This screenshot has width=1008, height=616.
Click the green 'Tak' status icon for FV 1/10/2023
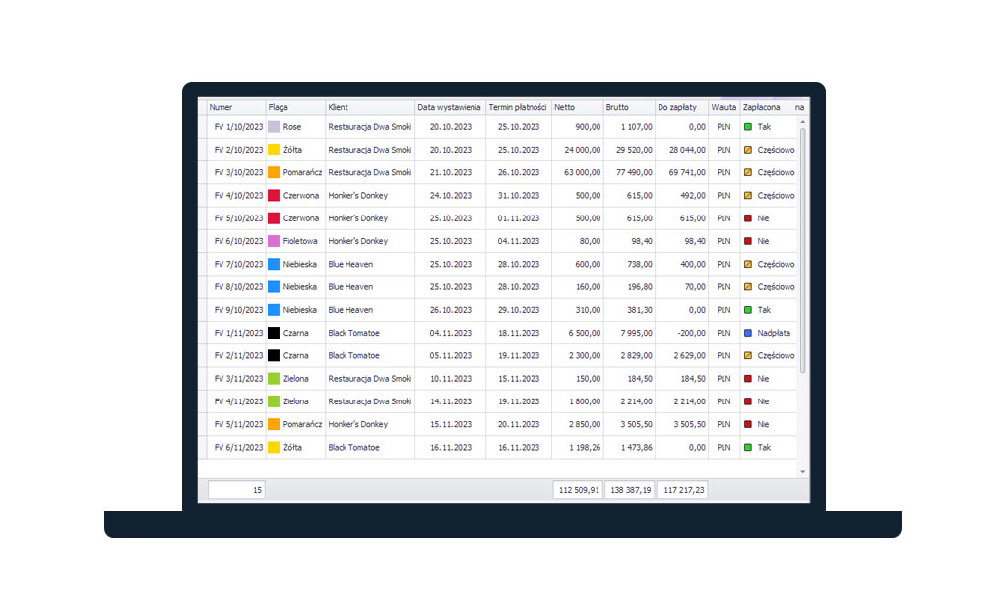coord(748,127)
